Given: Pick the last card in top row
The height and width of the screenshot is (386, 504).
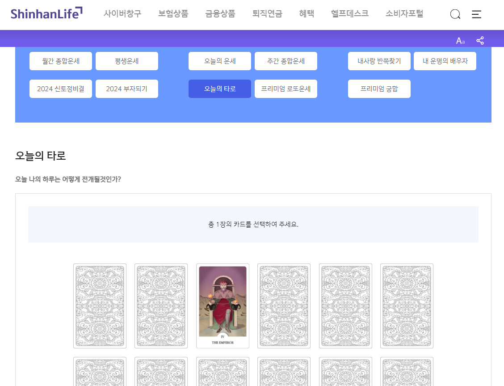Looking at the screenshot, I should 407,306.
